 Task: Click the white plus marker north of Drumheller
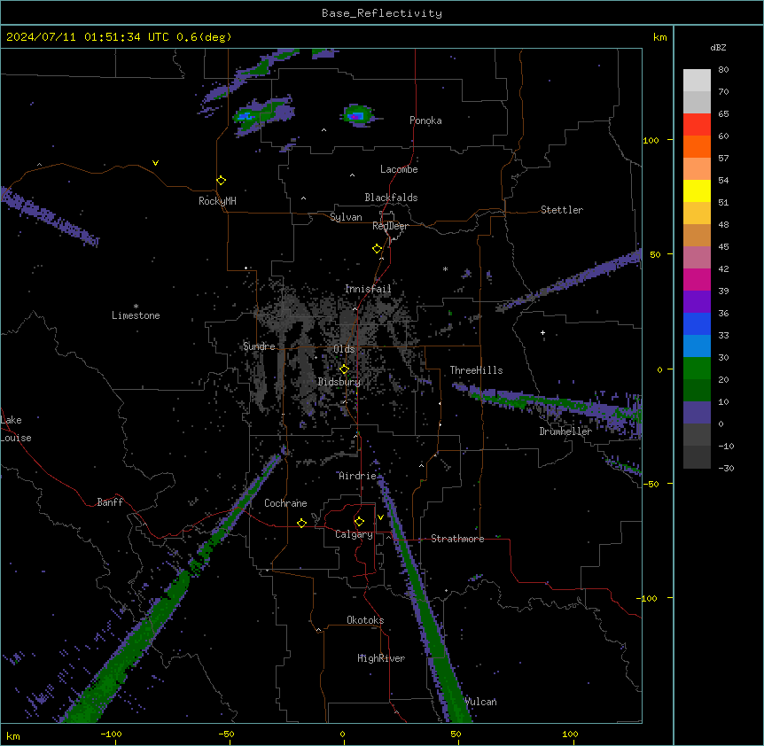click(x=542, y=332)
